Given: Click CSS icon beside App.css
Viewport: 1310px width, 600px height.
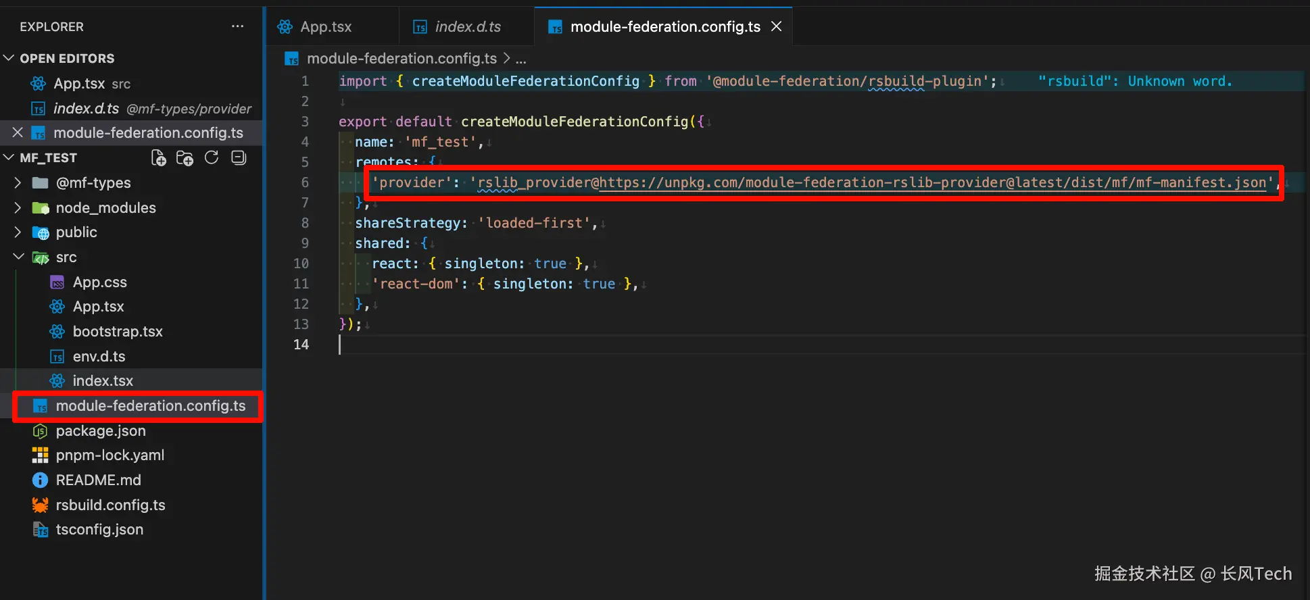Looking at the screenshot, I should coord(57,282).
